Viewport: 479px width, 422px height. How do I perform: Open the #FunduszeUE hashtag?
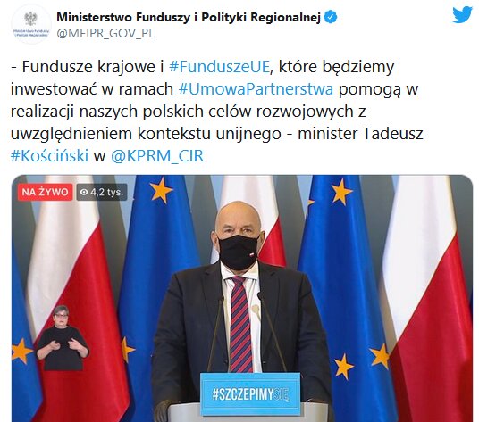(219, 67)
